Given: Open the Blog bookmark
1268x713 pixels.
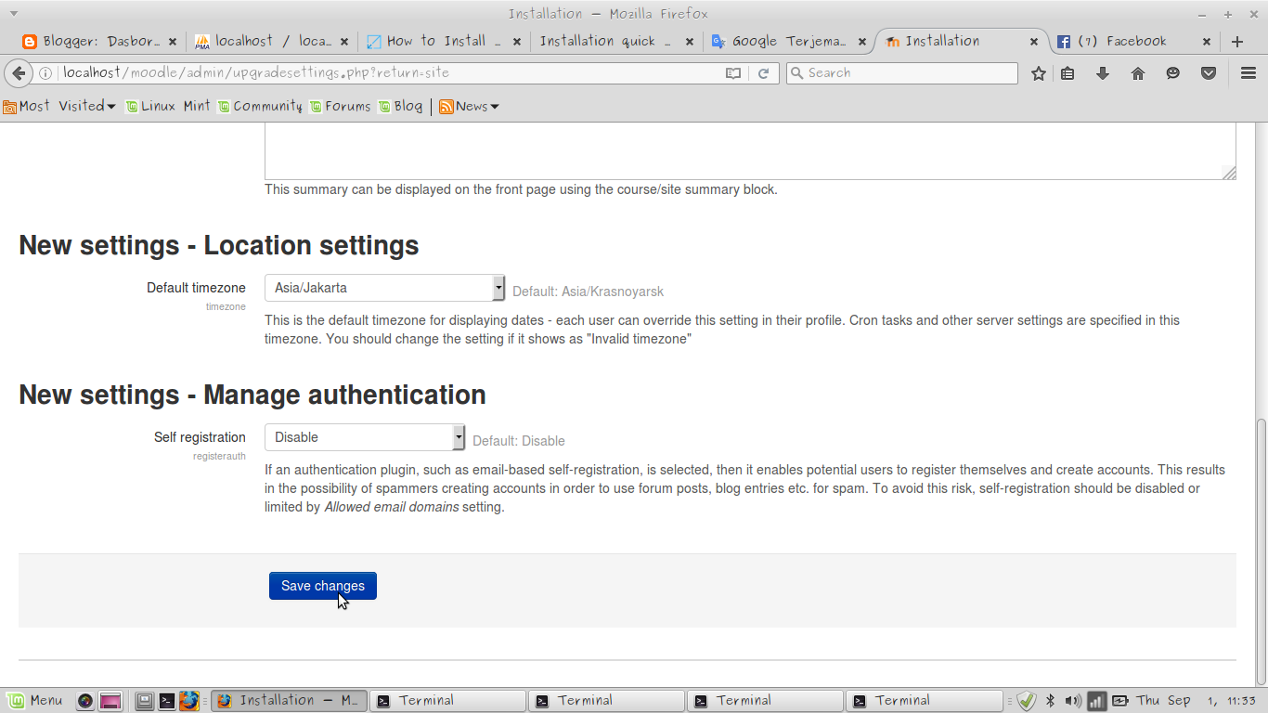Looking at the screenshot, I should pos(400,107).
